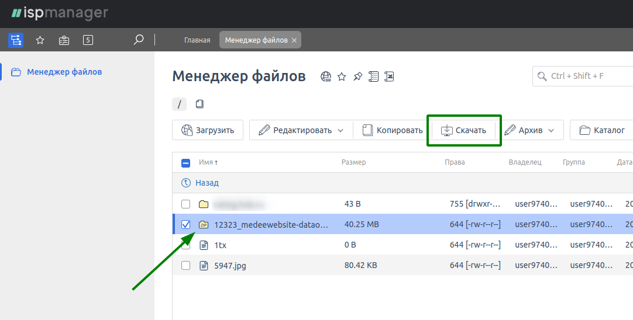
Task: Open favorites star icon in top bar
Action: pyautogui.click(x=40, y=40)
